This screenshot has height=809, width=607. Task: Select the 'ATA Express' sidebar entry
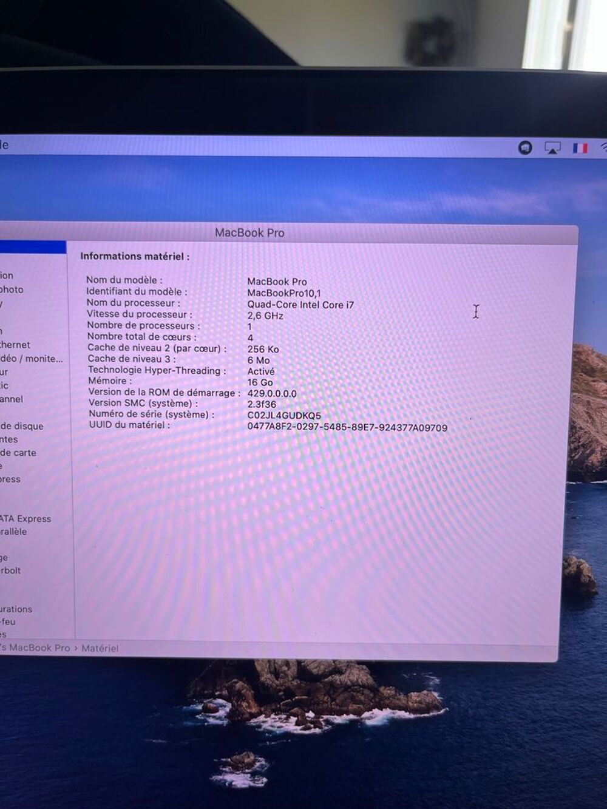pos(25,519)
